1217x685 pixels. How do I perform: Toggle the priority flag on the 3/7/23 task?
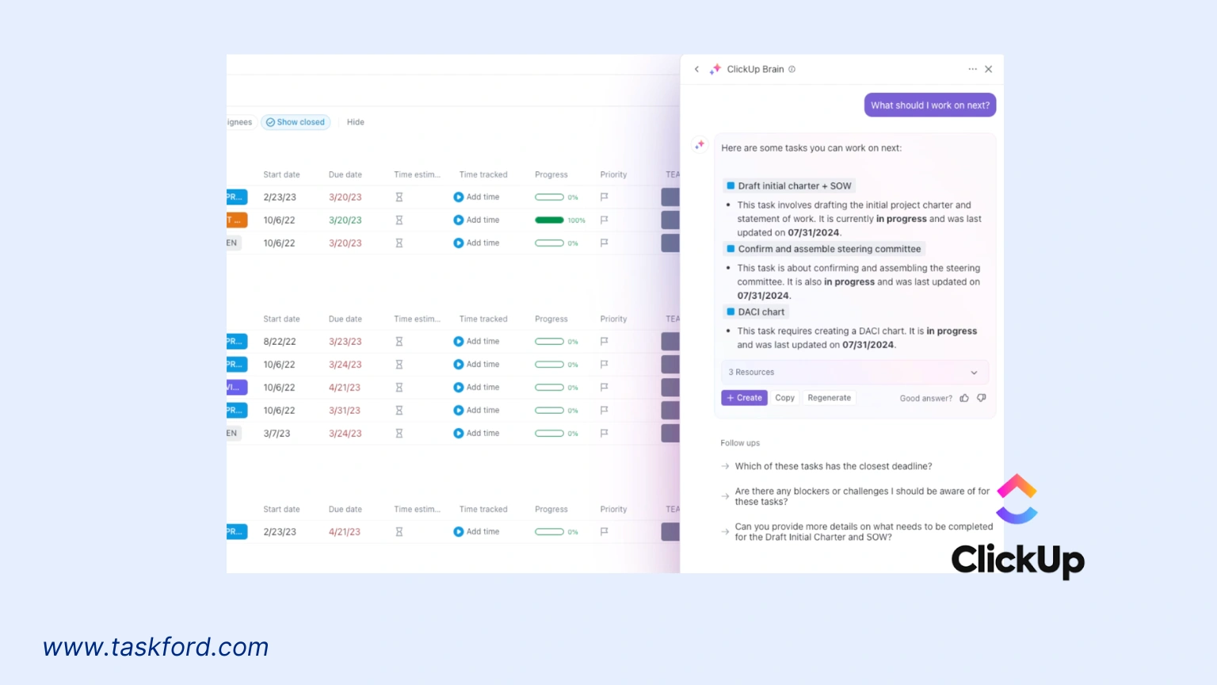coord(604,433)
